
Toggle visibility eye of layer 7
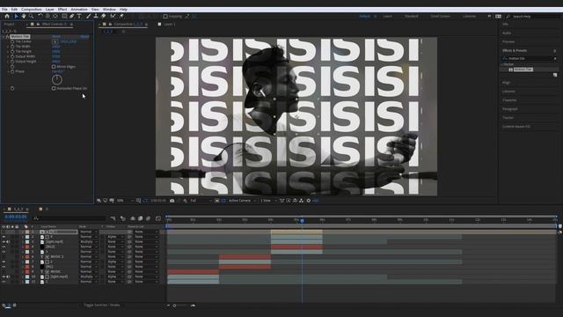tap(4, 262)
